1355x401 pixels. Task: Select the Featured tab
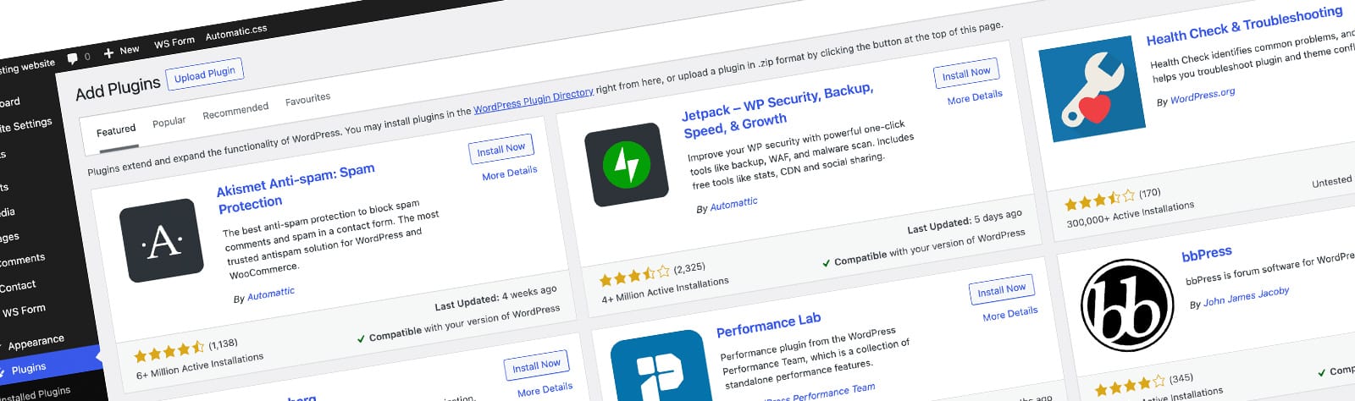coord(116,130)
